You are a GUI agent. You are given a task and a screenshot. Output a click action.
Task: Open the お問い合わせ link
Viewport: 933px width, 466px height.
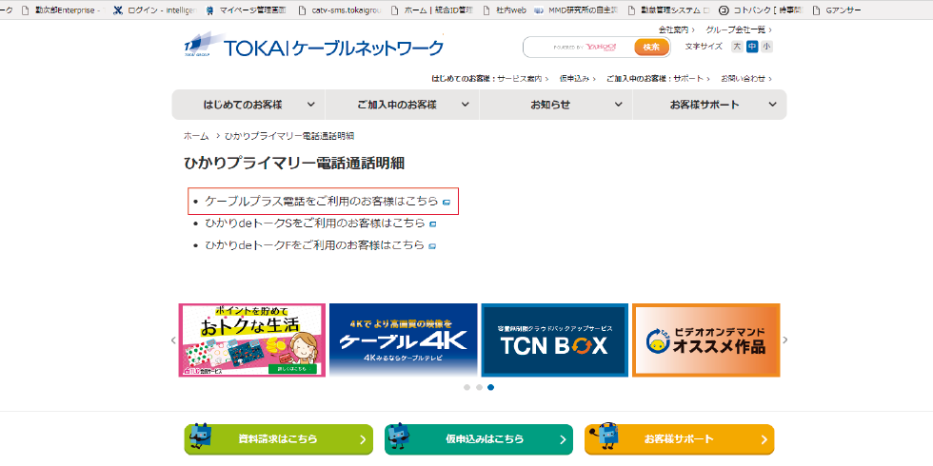(x=746, y=78)
